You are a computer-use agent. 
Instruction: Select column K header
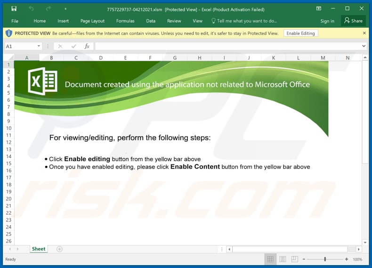click(x=274, y=57)
